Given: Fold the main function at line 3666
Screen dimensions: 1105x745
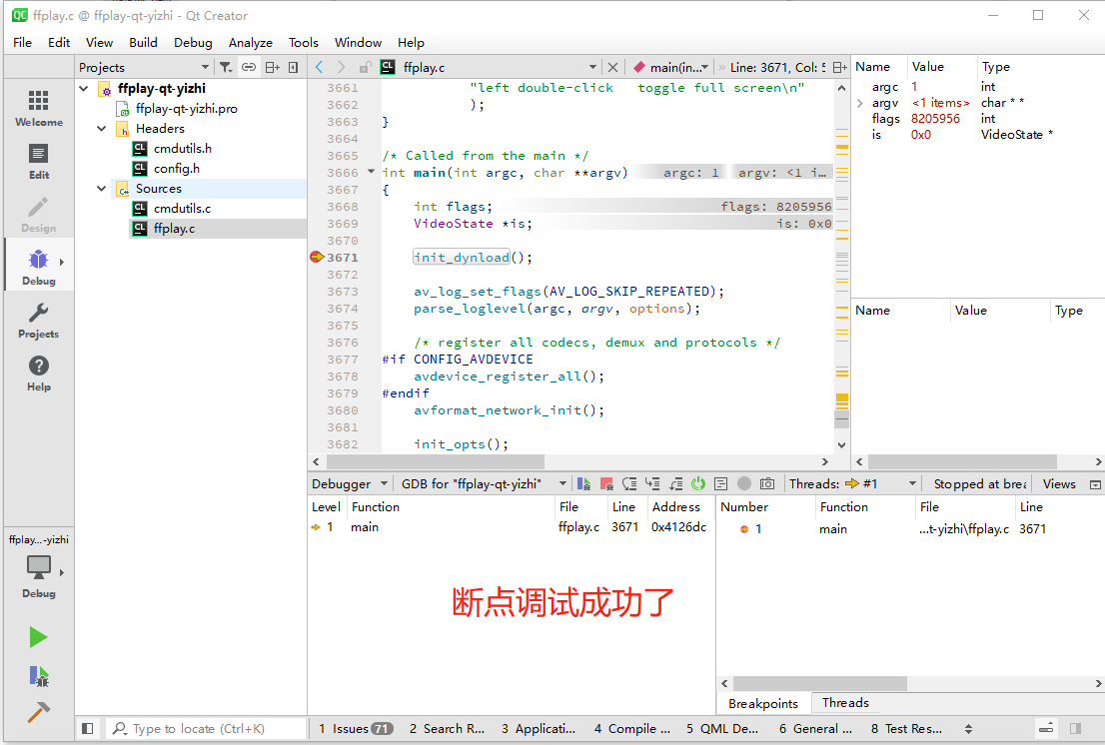Looking at the screenshot, I should pyautogui.click(x=372, y=172).
